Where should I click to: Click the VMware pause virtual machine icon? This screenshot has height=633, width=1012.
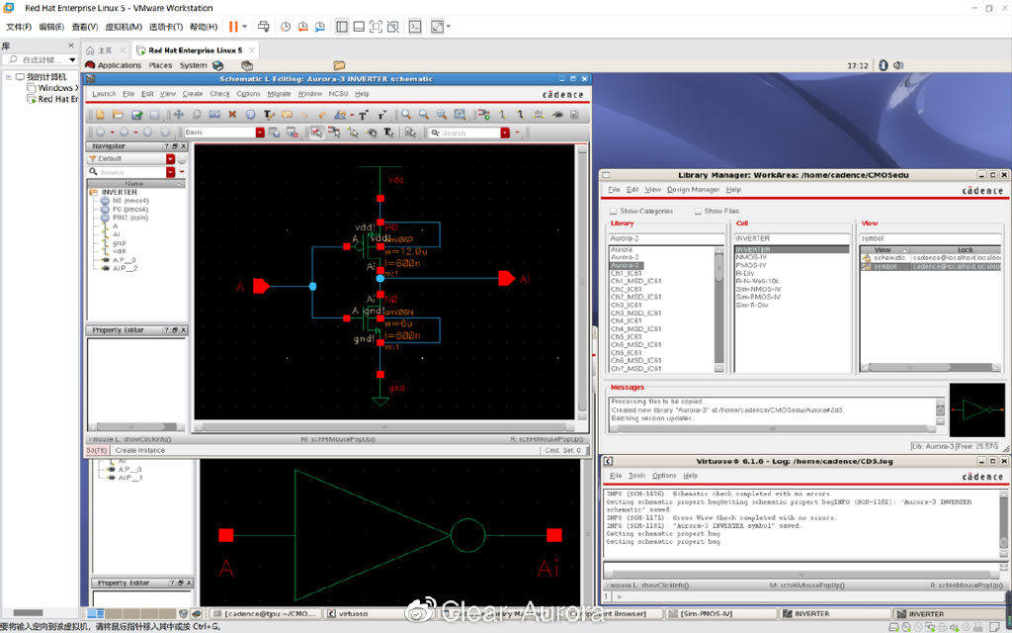tap(234, 27)
